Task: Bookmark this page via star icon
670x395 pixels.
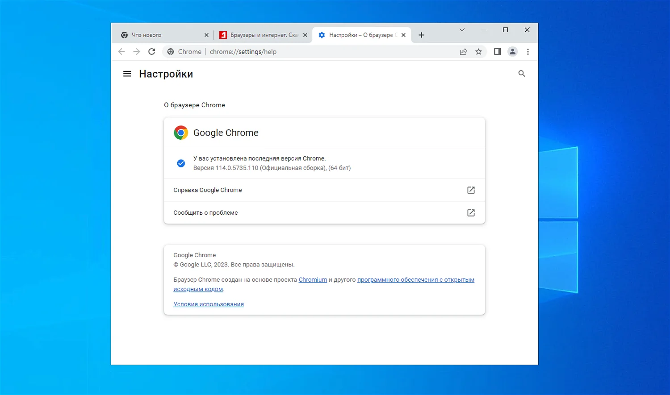Action: pos(478,51)
